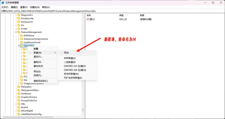Expand the Diagnostics tree node
This screenshot has height=119, width=225.
pos(16,15)
